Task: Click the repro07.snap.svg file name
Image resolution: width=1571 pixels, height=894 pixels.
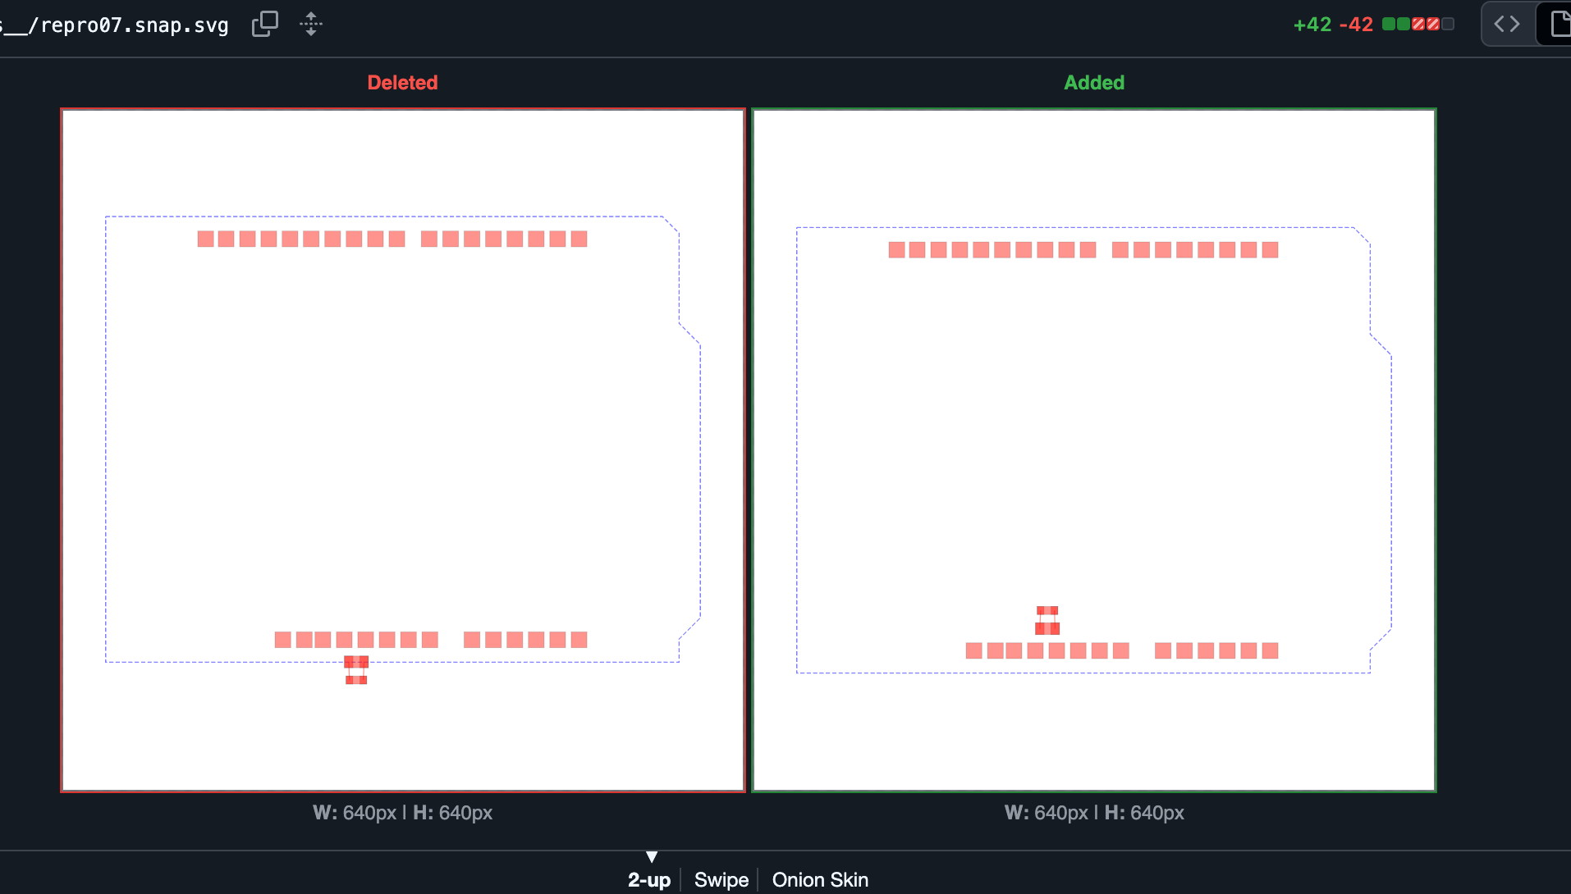Action: [x=115, y=25]
